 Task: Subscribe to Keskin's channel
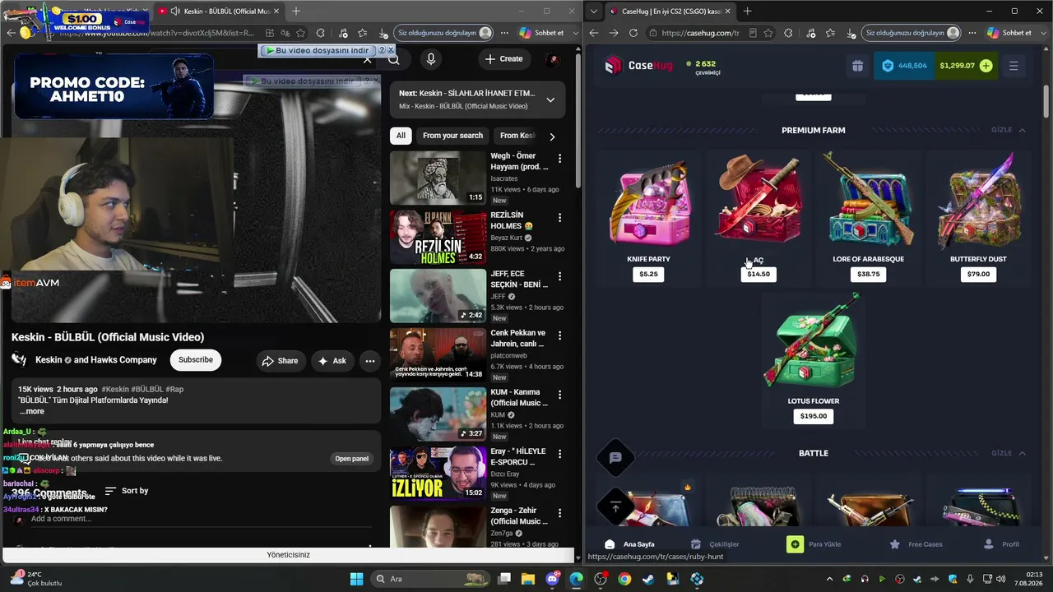[196, 360]
